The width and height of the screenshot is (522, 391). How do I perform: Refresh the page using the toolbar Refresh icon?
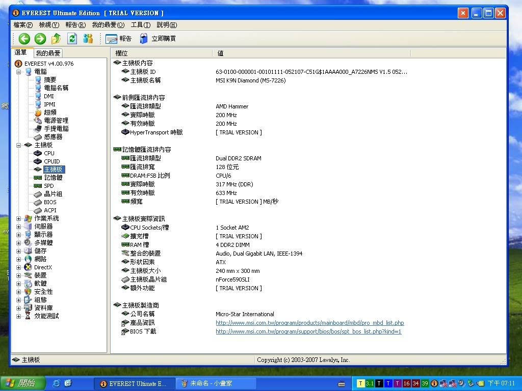[72, 39]
